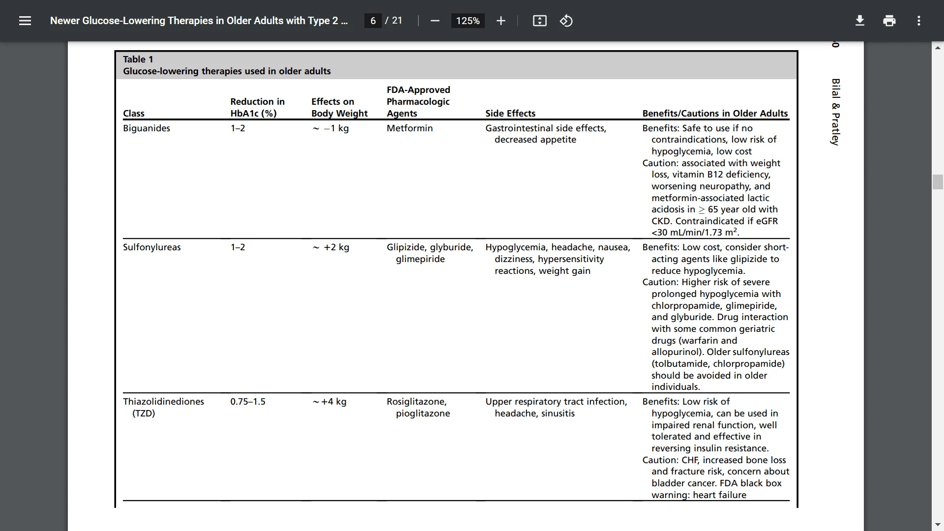The width and height of the screenshot is (944, 531).
Task: Click 'Hypoglycemia, headache, nausea' side effects text
Action: [558, 247]
